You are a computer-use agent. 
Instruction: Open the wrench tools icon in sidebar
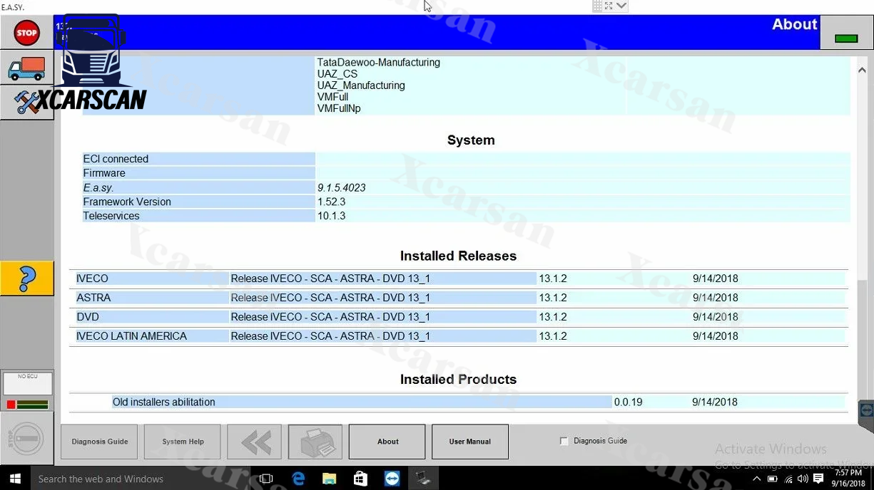click(x=26, y=103)
